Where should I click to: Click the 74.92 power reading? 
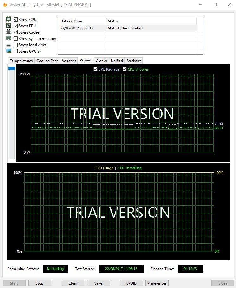pyautogui.click(x=219, y=123)
